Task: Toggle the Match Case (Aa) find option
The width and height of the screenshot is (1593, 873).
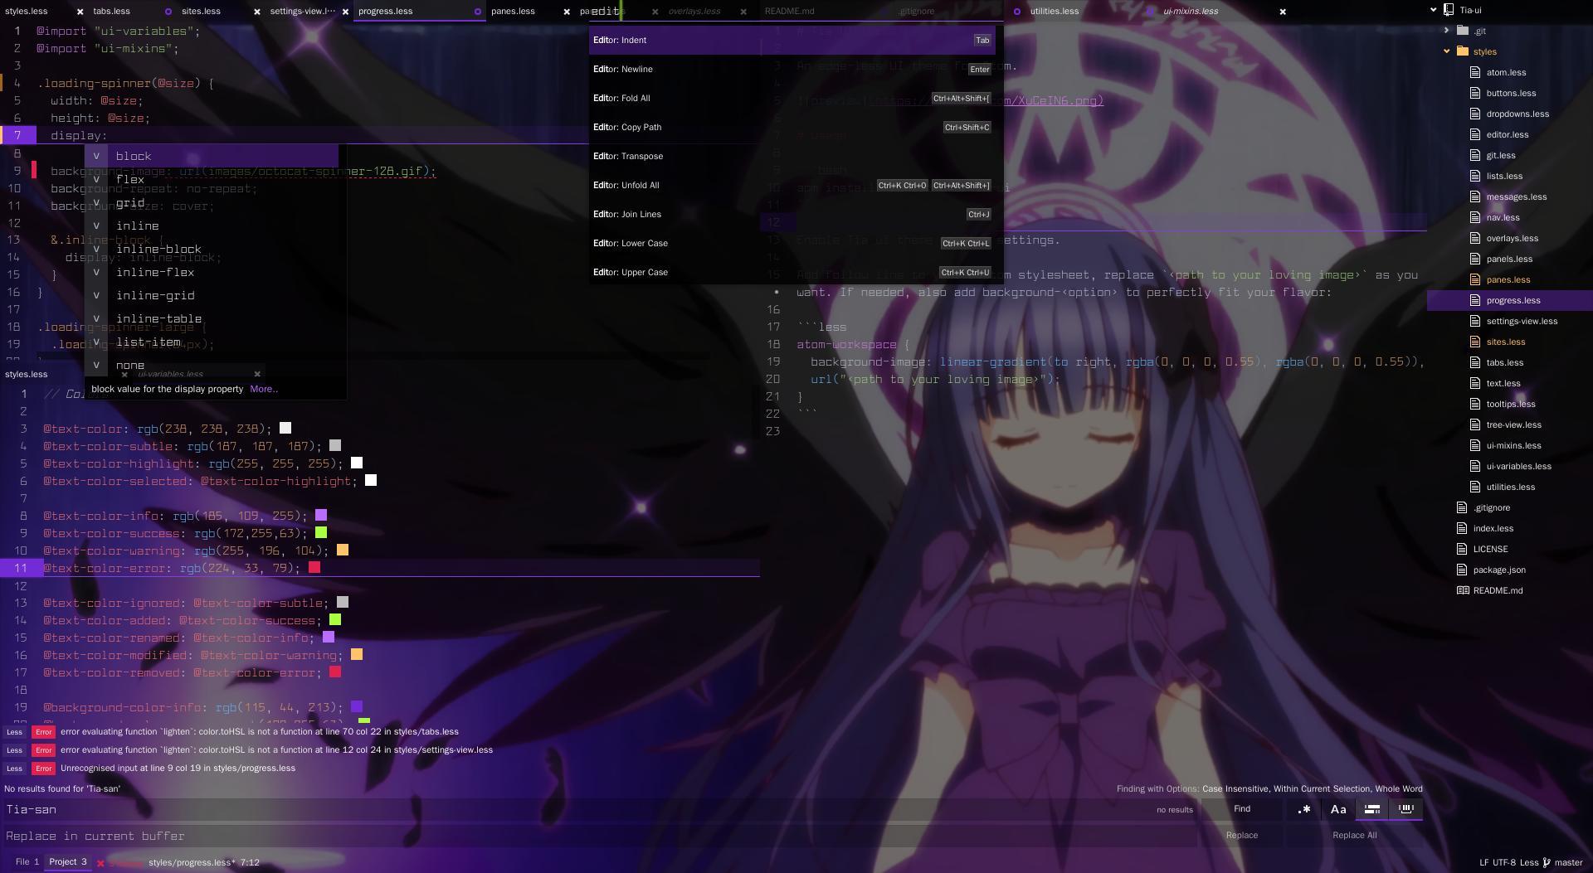Action: [1338, 809]
